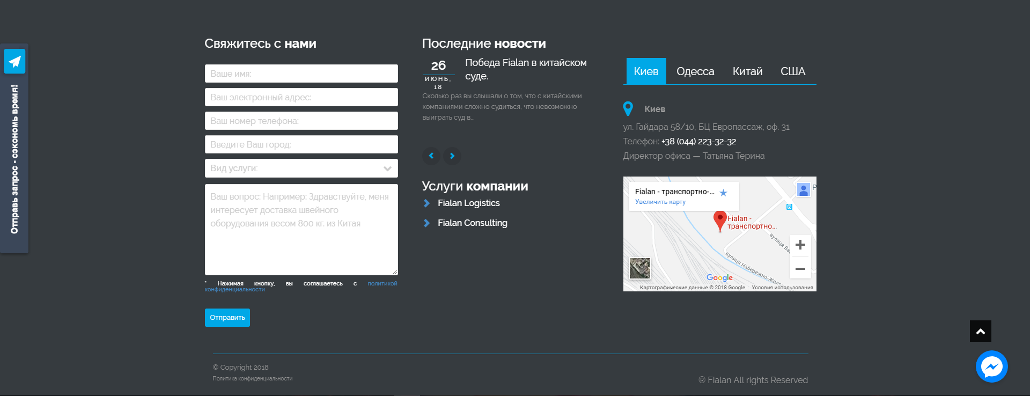1030x396 pixels.
Task: Save place with the star icon
Action: [x=723, y=193]
